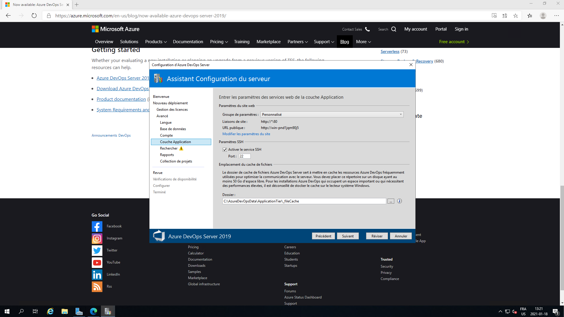This screenshot has width=564, height=317.
Task: Click the page vertical scrollbar thumb
Action: click(562, 238)
